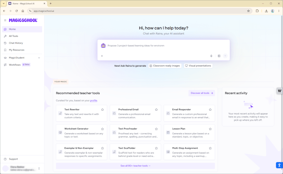Click the Lesson Plan title text
Viewport: 283px width, 174px height.
179,129
